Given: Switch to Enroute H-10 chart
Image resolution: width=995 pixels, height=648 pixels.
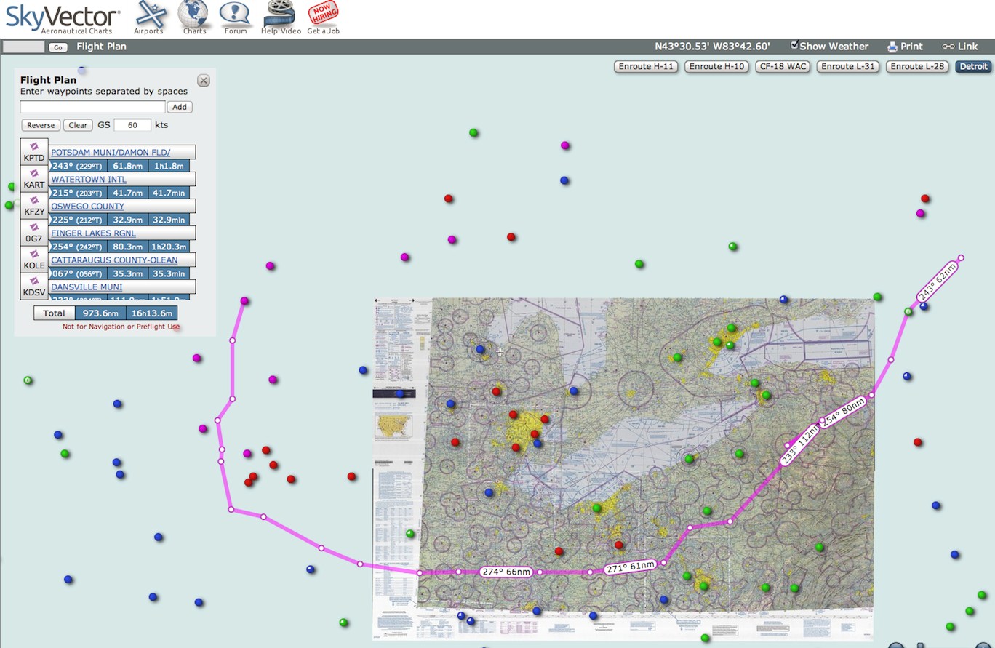Looking at the screenshot, I should 716,66.
